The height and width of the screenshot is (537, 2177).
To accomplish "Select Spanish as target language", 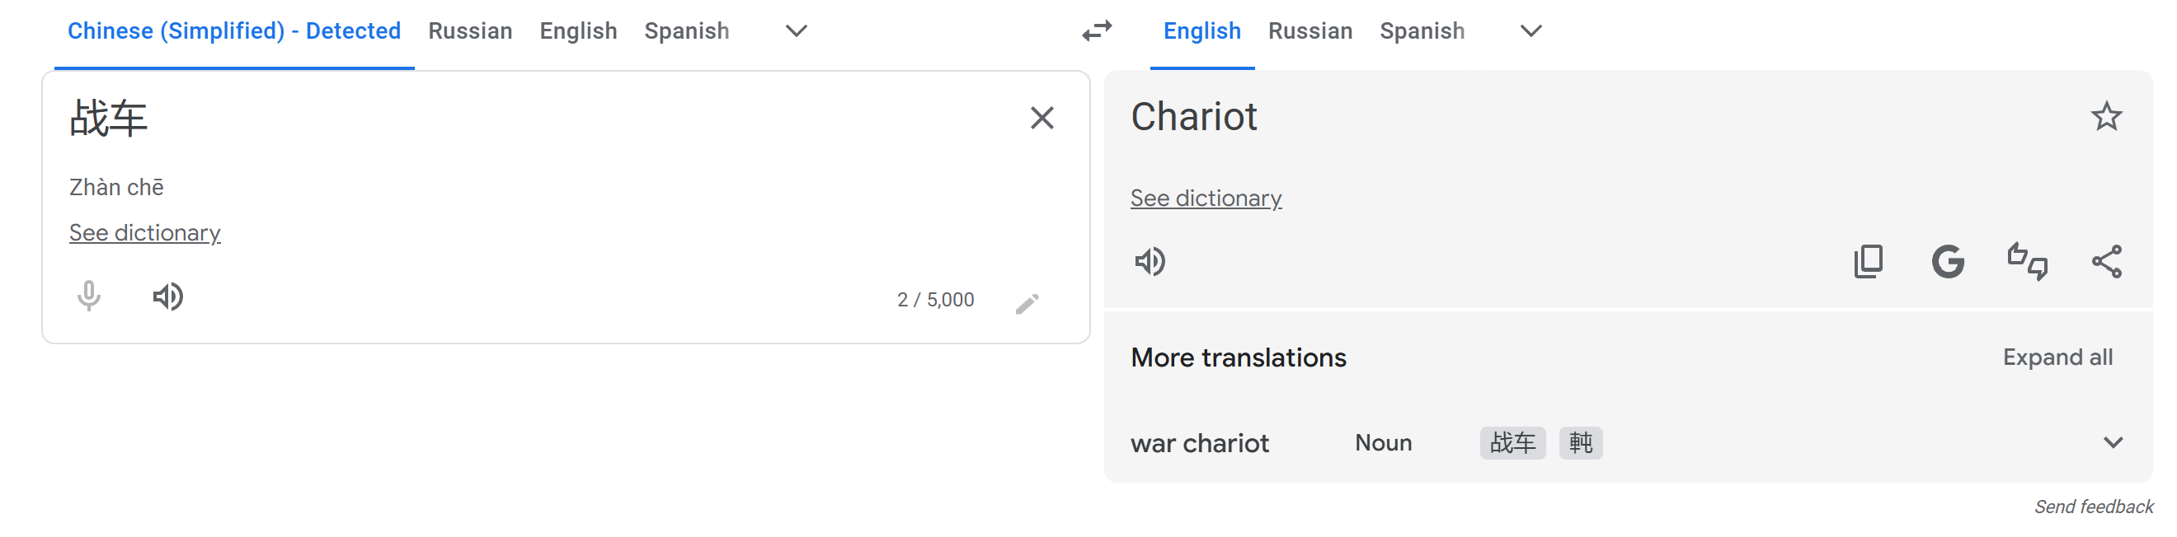I will click(1422, 31).
